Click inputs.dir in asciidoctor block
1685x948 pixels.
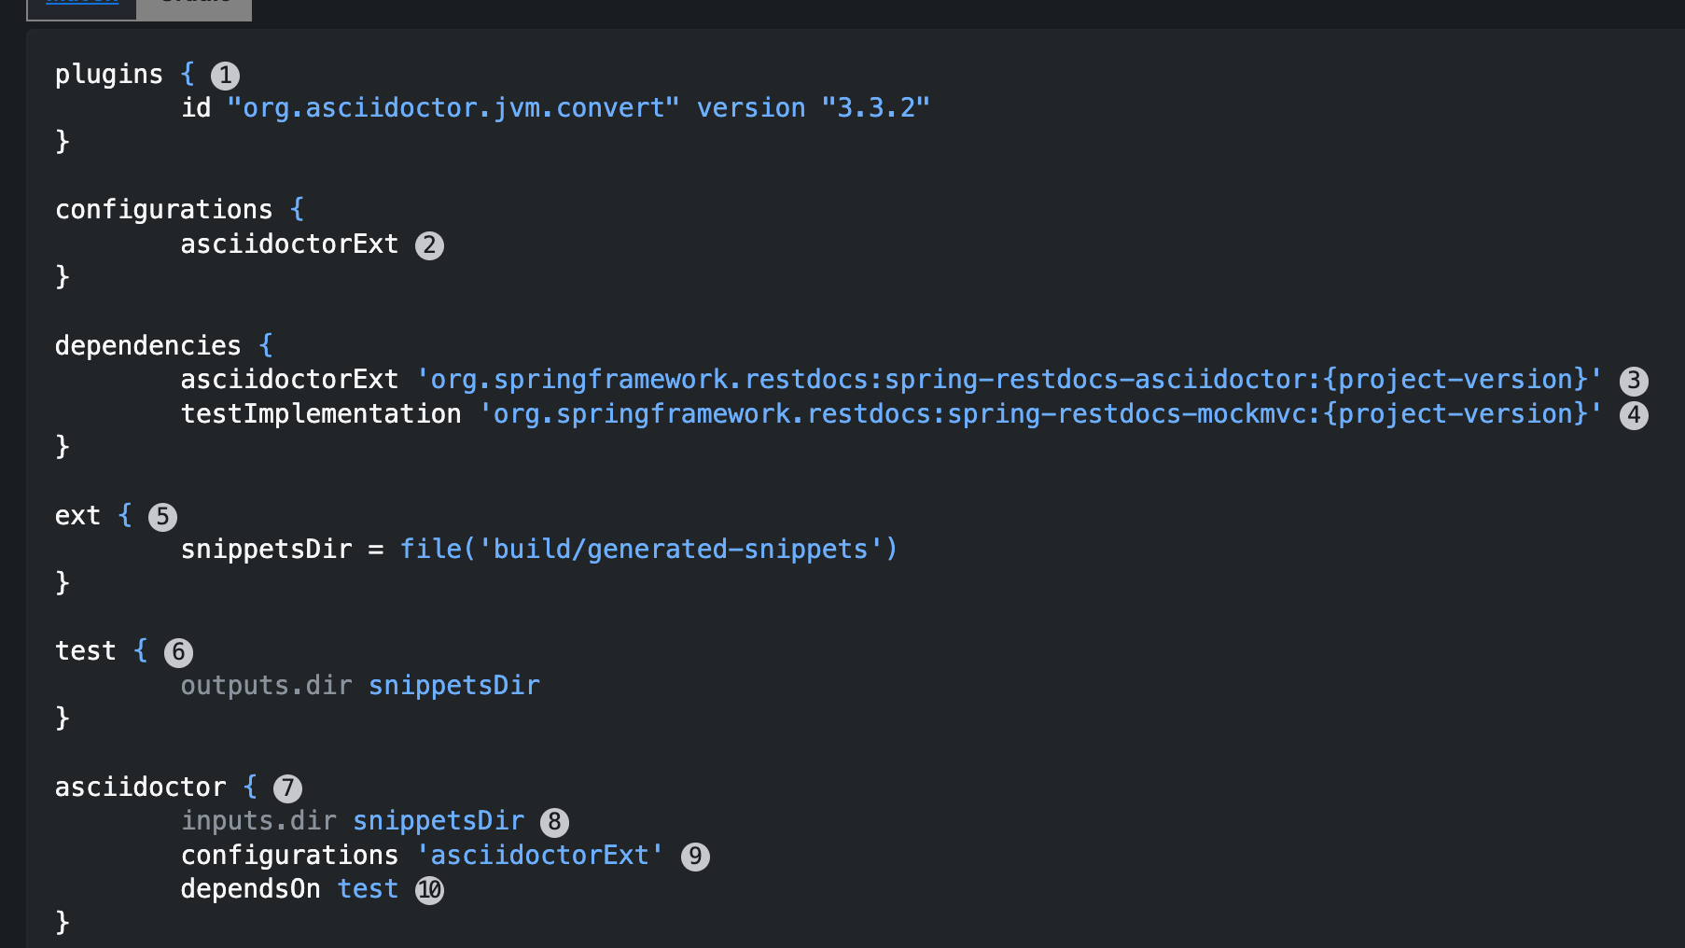point(258,821)
